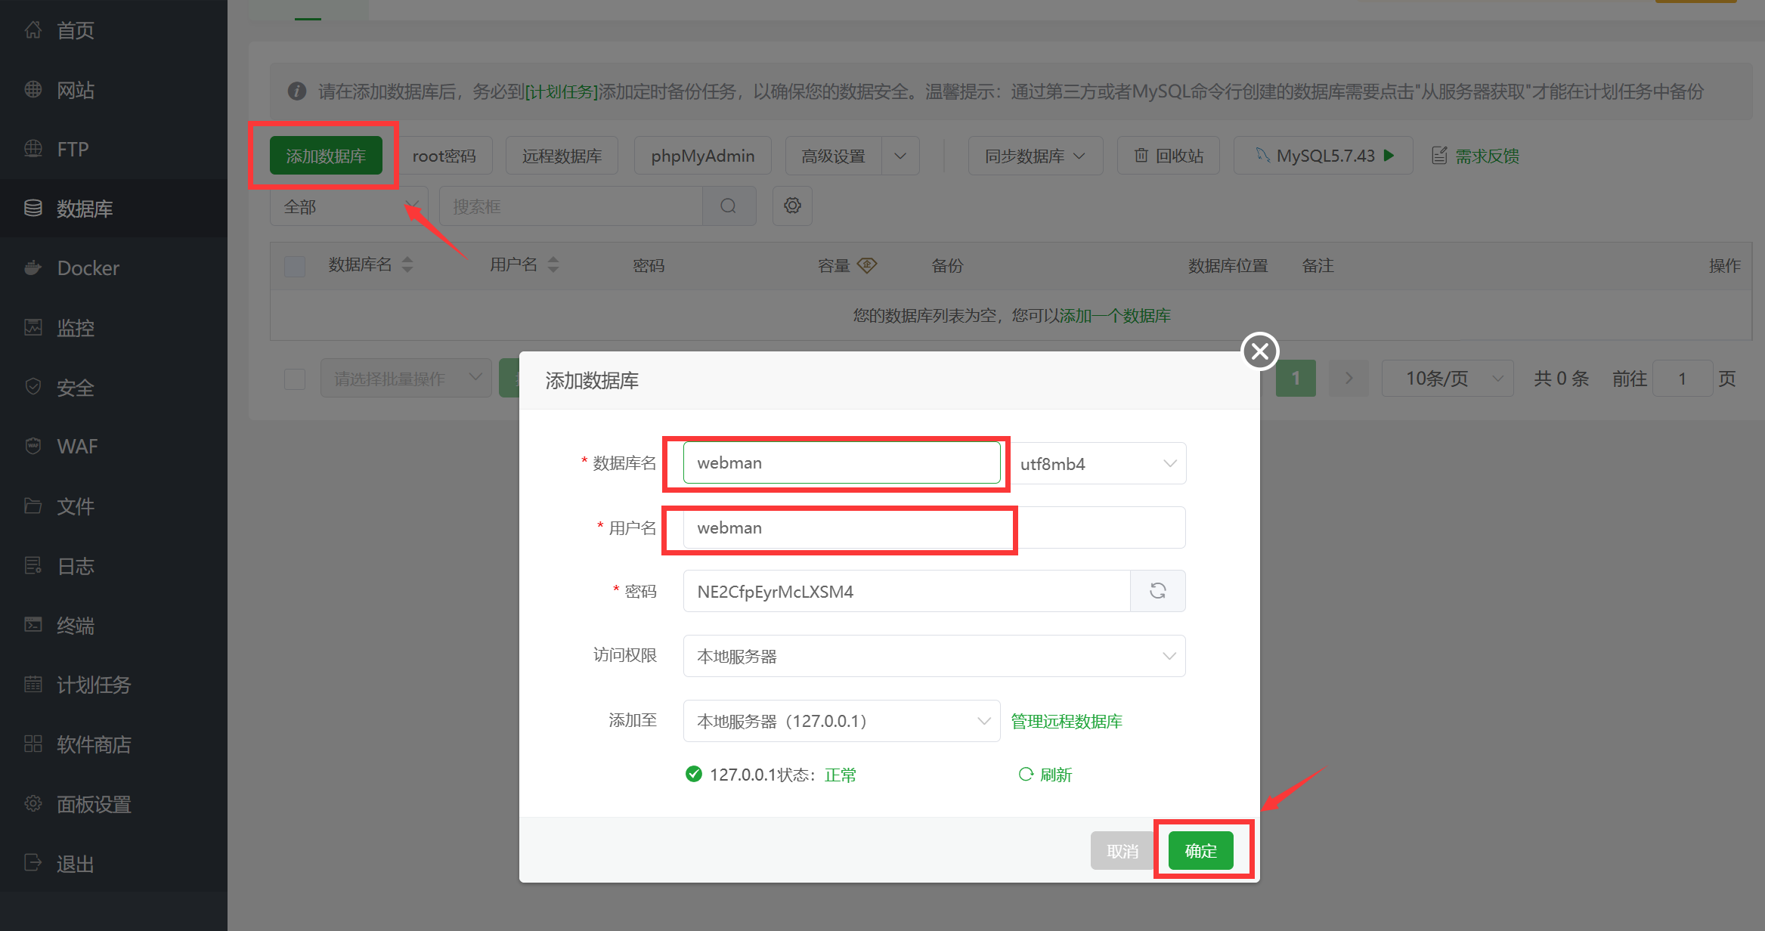This screenshot has width=1765, height=931.
Task: Click the 取消 button
Action: coord(1122,851)
